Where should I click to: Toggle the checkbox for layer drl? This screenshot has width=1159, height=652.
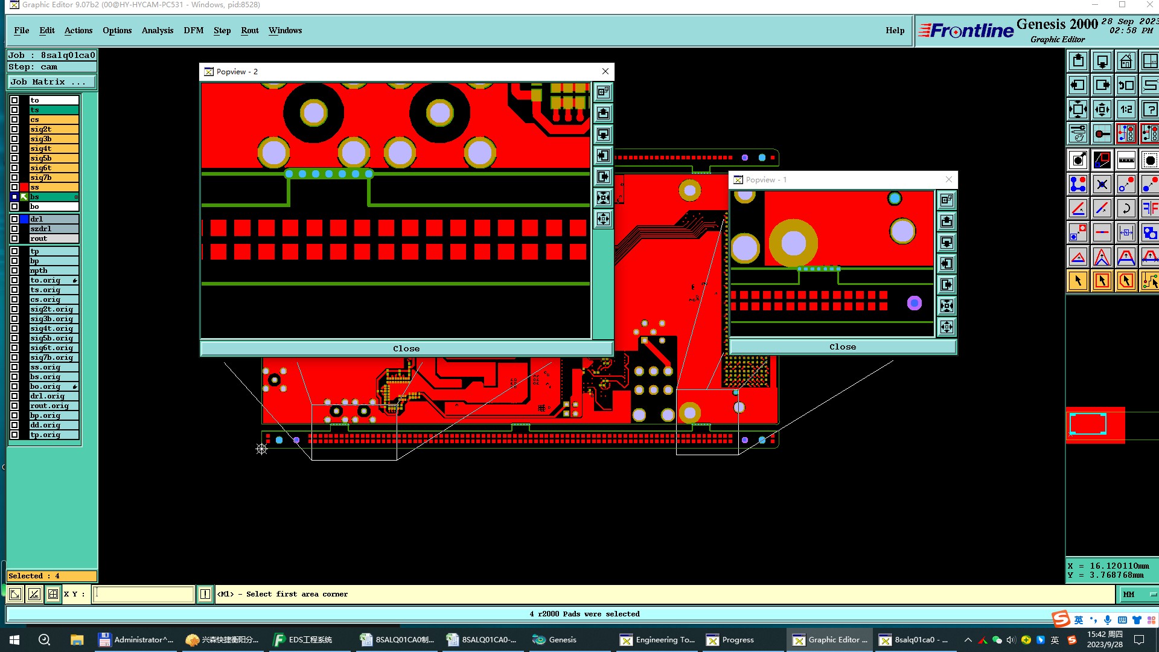(x=14, y=219)
